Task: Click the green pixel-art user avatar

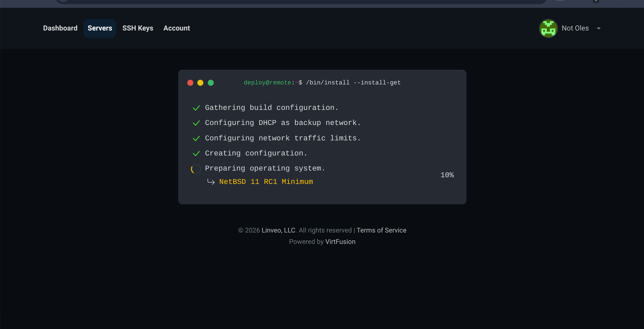Action: tap(548, 28)
